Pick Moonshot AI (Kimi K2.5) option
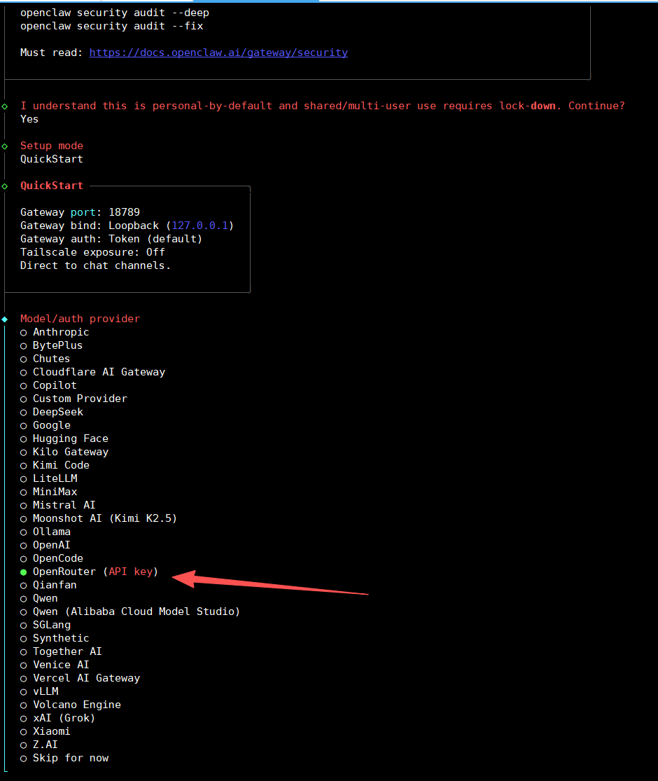 pos(99,518)
